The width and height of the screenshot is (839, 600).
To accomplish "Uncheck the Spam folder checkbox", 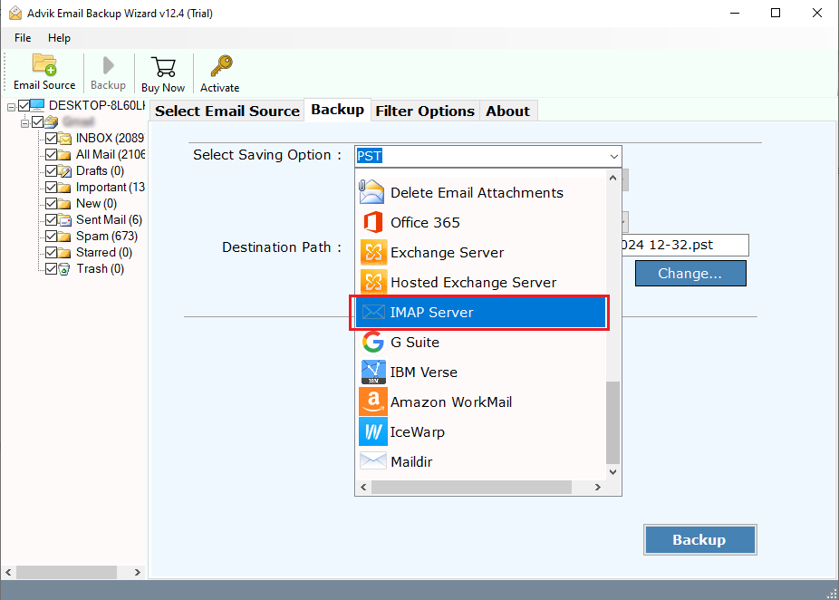I will tap(52, 237).
